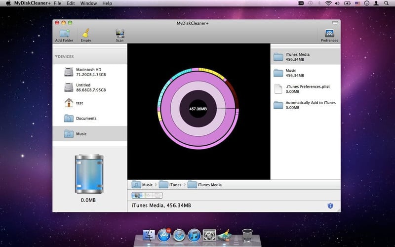Open Preferences from the toolbar
Image resolution: width=395 pixels, height=247 pixels.
pyautogui.click(x=329, y=36)
